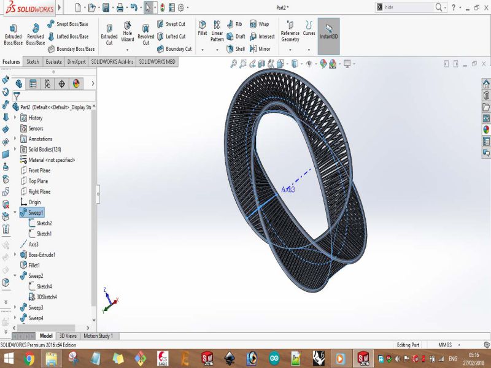Screen dimensions: 491x368
Task: Click the Undo icon
Action: click(134, 7)
